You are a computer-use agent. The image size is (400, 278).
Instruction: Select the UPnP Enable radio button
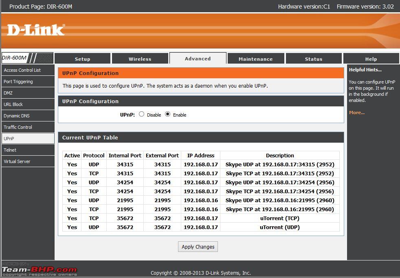point(167,114)
